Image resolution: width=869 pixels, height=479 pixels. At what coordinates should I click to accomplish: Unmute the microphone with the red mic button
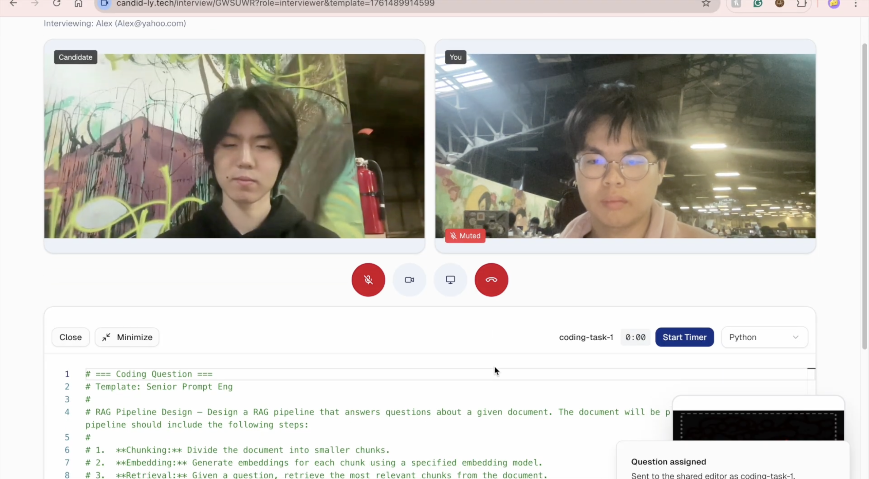pyautogui.click(x=368, y=280)
